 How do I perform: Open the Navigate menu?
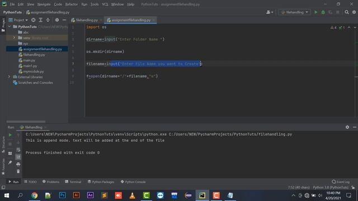[44, 4]
